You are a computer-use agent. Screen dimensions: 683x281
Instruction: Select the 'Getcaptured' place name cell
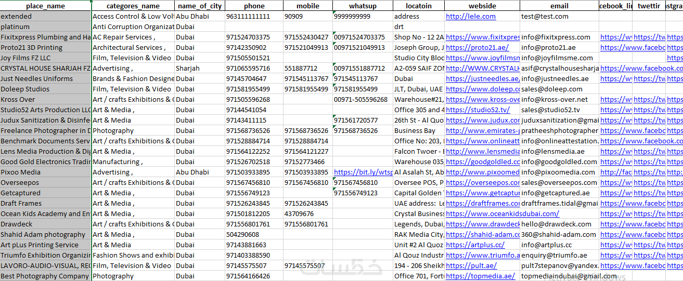coord(45,193)
